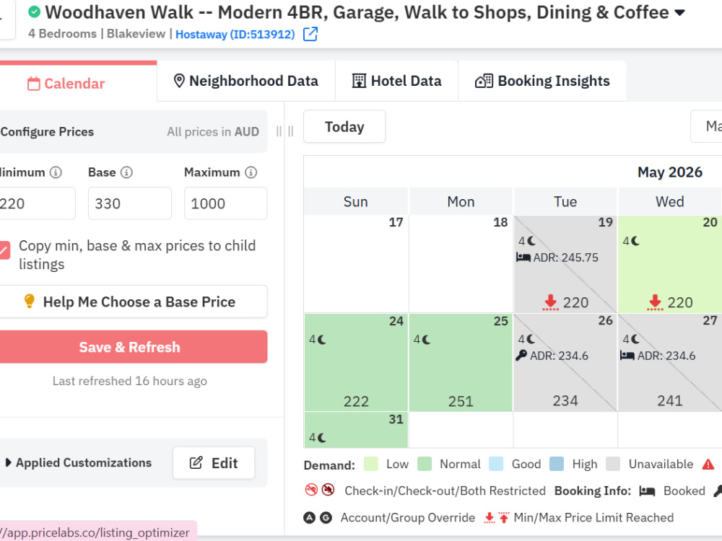The image size is (722, 541).
Task: Click the Save & Refresh button
Action: pyautogui.click(x=133, y=347)
